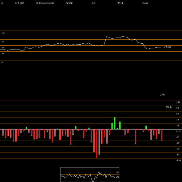Select the deepest red MR bar
182x182 pixels.
click(96, 144)
